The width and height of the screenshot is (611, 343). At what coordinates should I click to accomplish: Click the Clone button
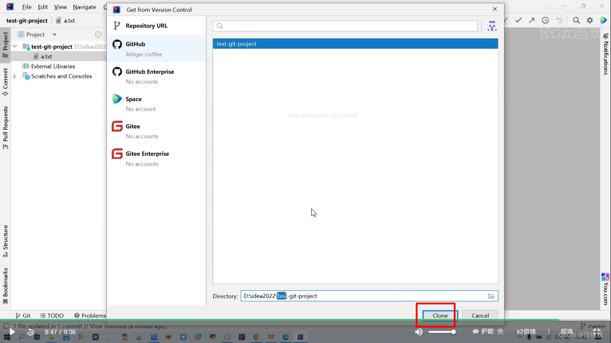[440, 315]
